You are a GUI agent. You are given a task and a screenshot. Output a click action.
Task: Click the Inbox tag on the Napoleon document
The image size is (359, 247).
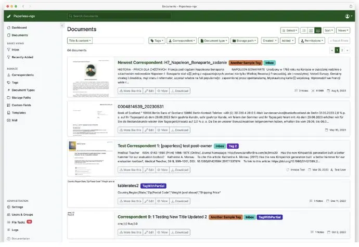tap(270, 63)
